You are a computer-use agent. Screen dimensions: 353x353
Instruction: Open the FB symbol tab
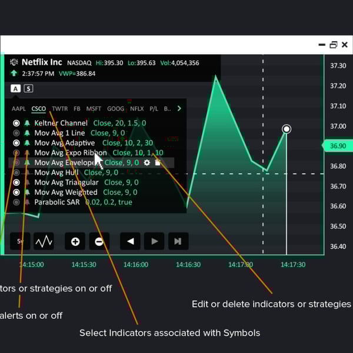pos(77,109)
